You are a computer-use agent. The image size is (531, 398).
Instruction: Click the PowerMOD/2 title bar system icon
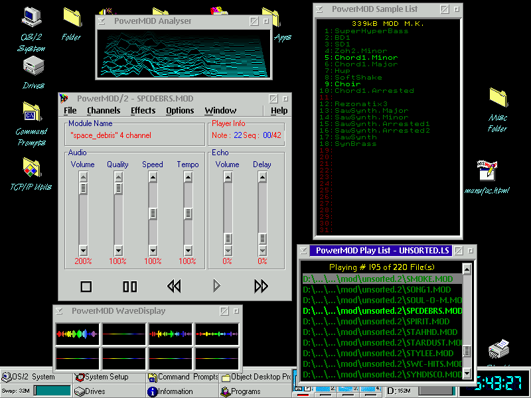(x=64, y=98)
